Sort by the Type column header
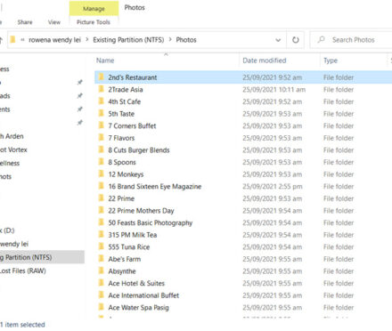392x331 pixels. pyautogui.click(x=331, y=61)
